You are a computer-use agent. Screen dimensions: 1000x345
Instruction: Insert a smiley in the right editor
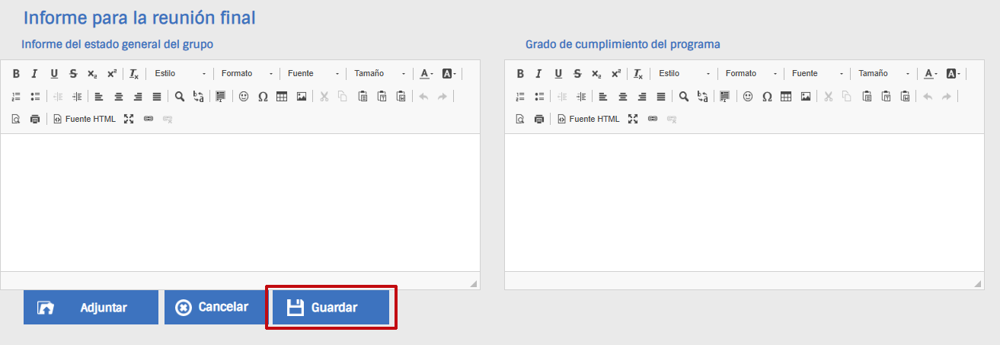point(748,97)
